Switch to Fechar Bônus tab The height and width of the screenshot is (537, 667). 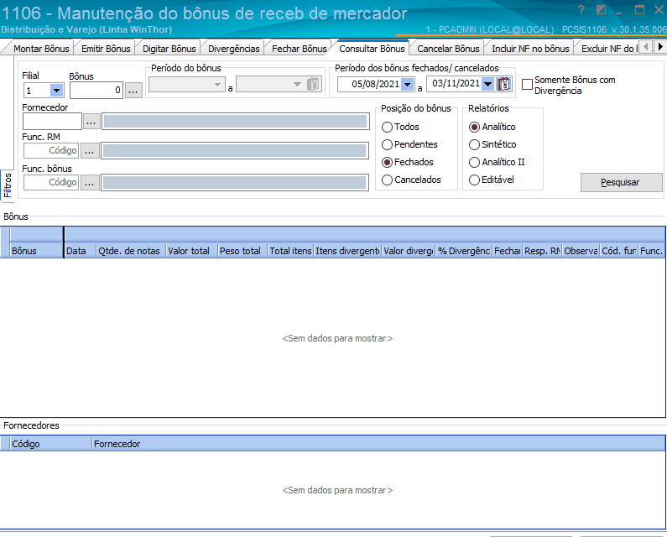click(x=299, y=49)
